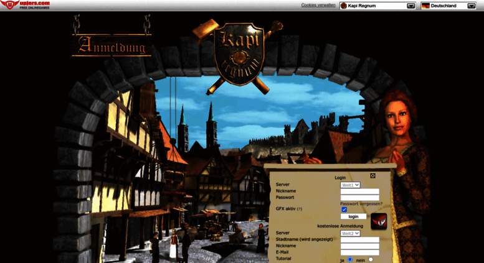
Task: Click the kostenlose Anmeldung heading
Action: tap(340, 226)
